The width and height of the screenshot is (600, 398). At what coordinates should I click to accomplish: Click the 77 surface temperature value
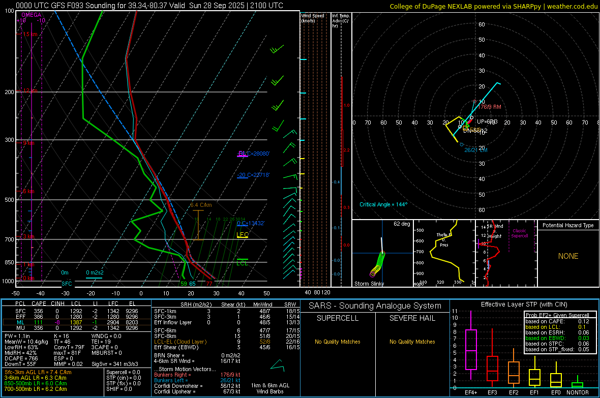pos(209,284)
